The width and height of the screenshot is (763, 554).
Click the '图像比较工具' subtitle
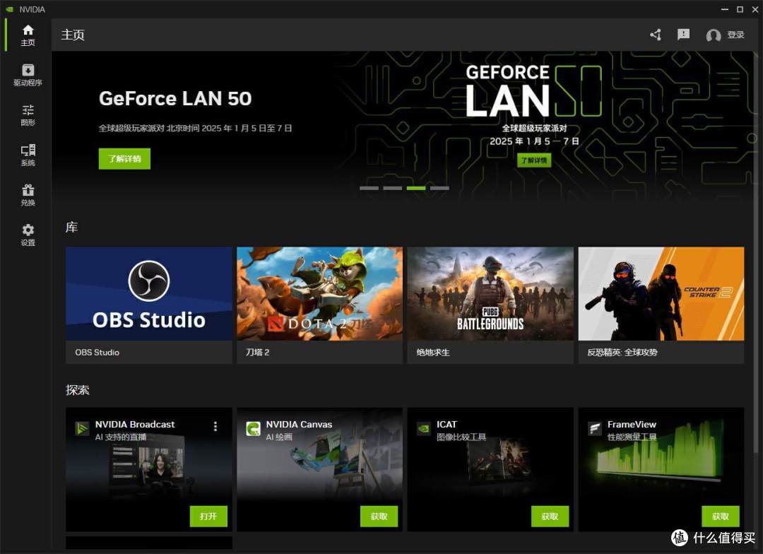pyautogui.click(x=461, y=437)
